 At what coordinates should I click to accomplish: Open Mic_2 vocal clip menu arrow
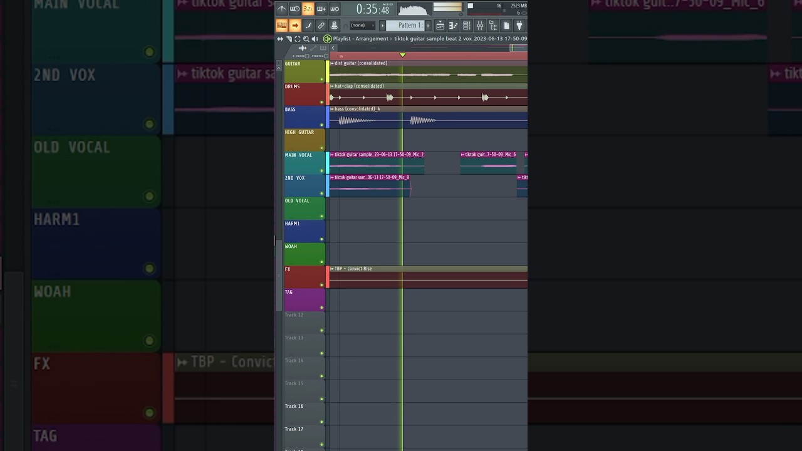(x=332, y=155)
